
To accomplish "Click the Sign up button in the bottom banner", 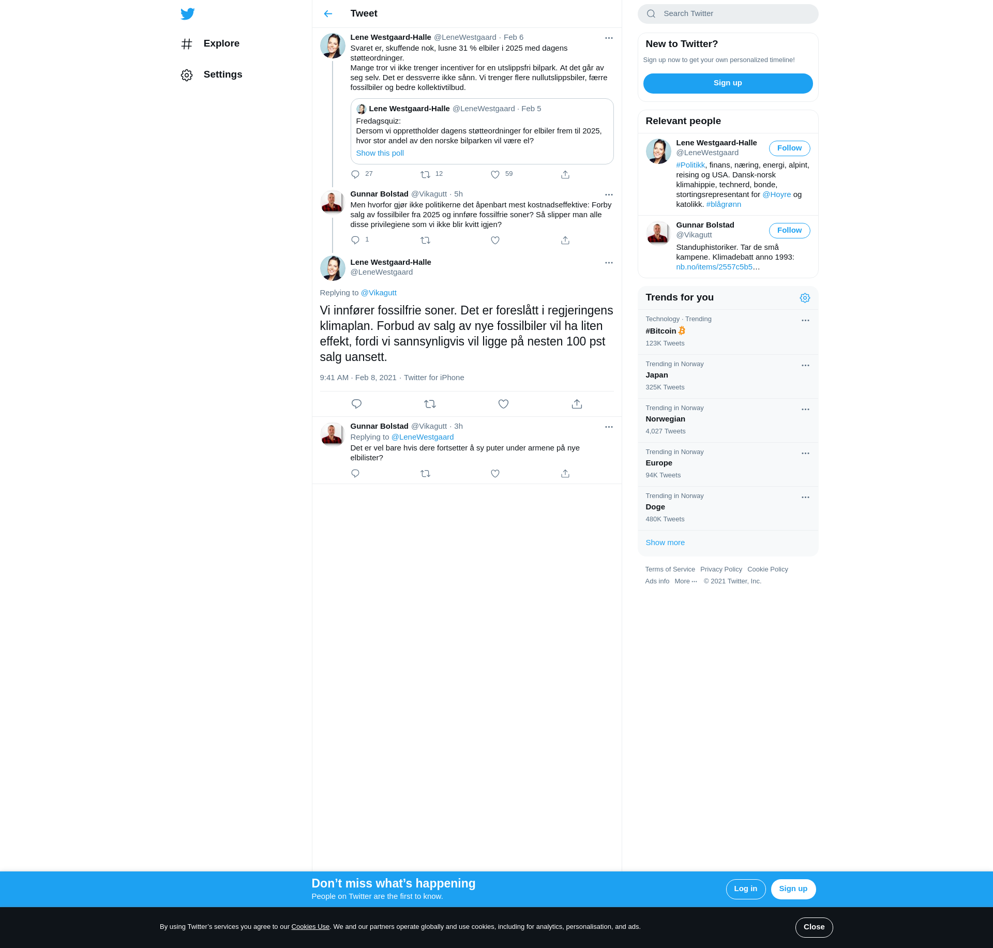I will [x=793, y=889].
